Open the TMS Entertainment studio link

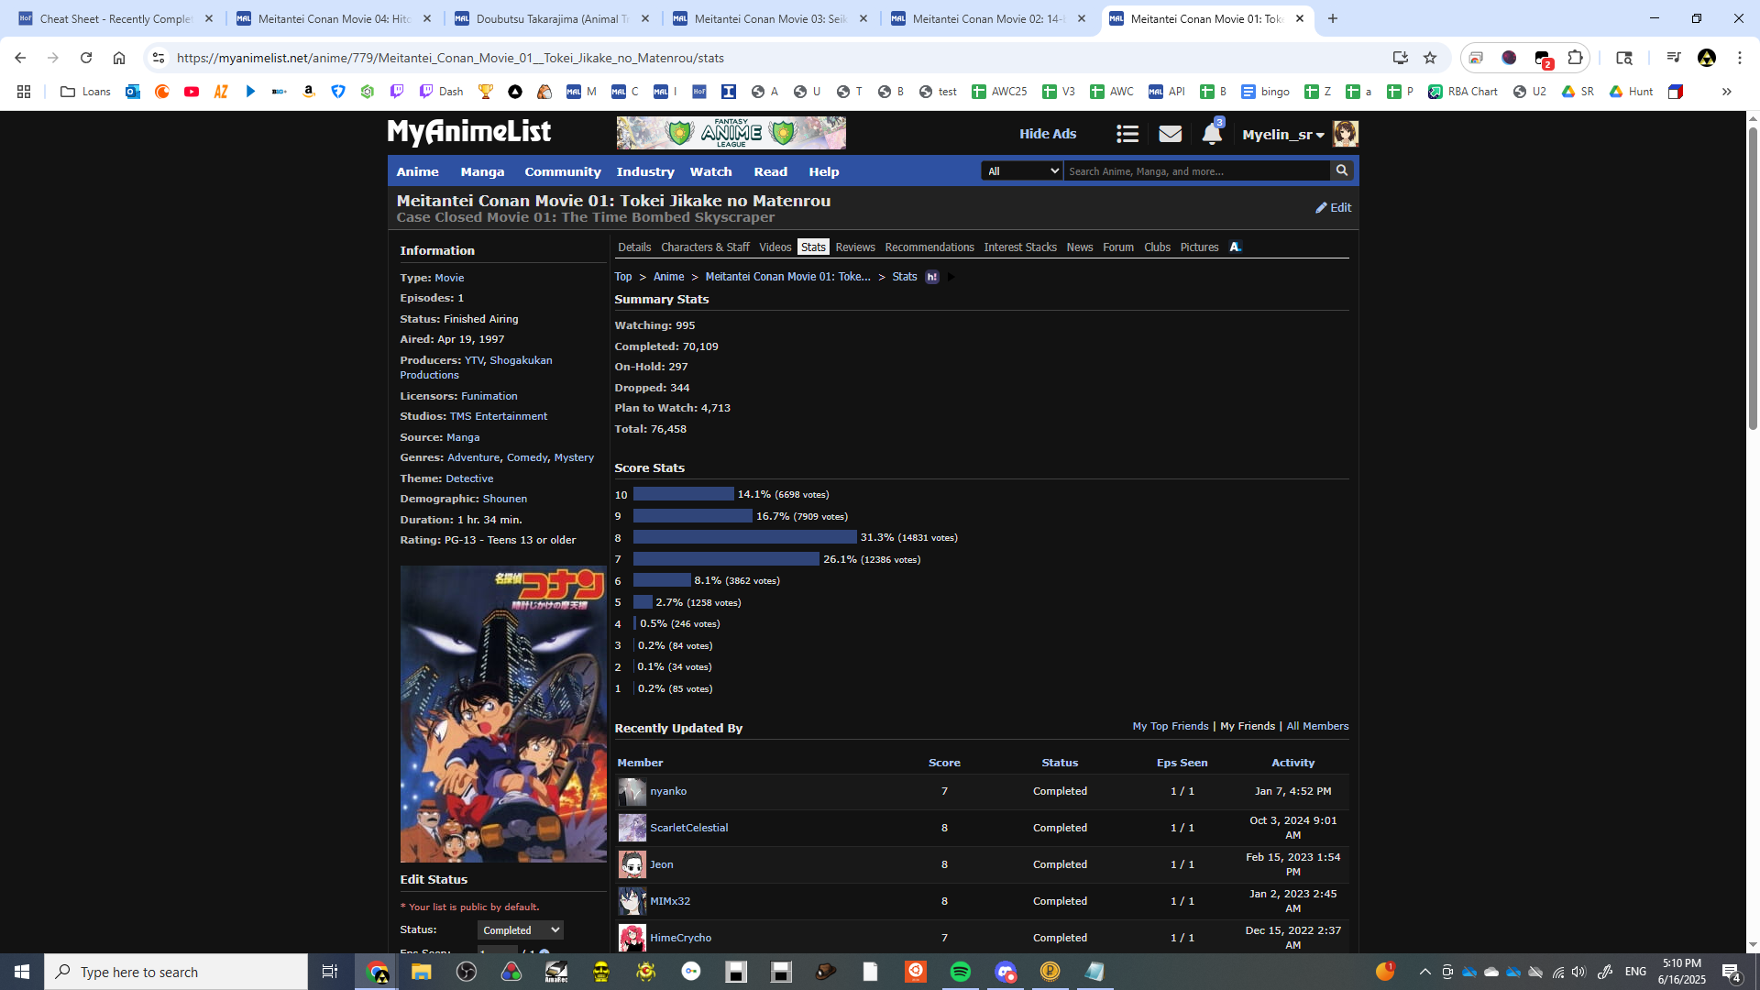pyautogui.click(x=498, y=416)
